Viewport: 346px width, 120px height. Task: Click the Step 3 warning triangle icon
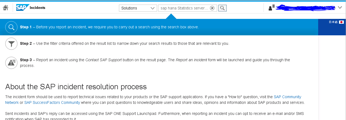(x=11, y=63)
